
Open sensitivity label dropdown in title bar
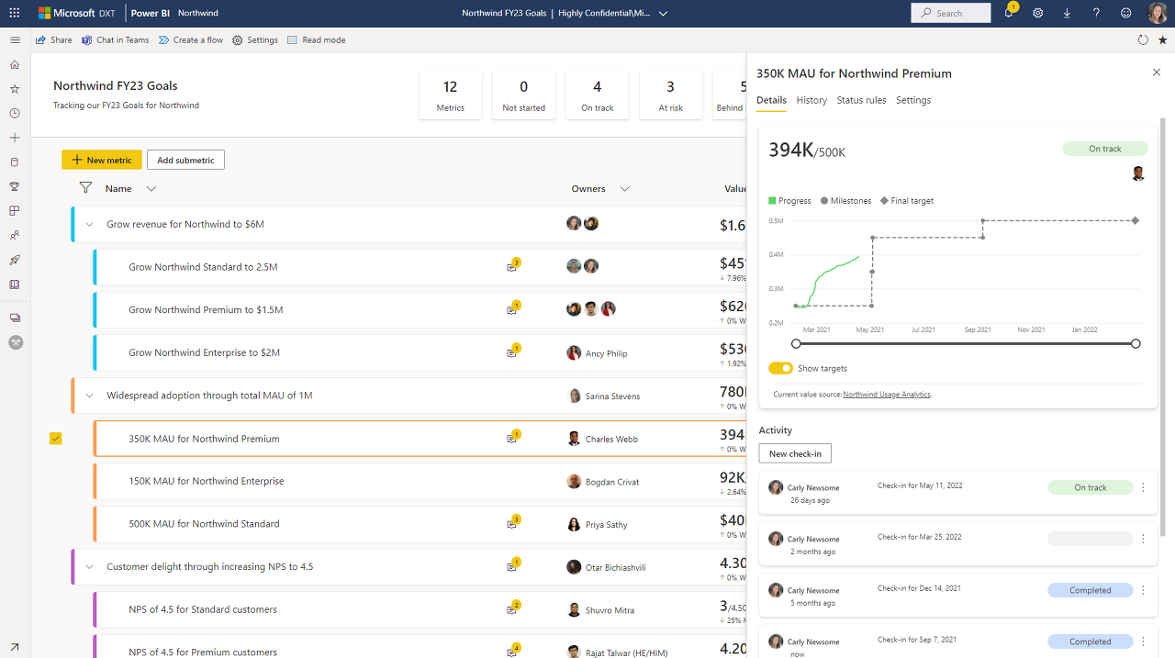663,14
